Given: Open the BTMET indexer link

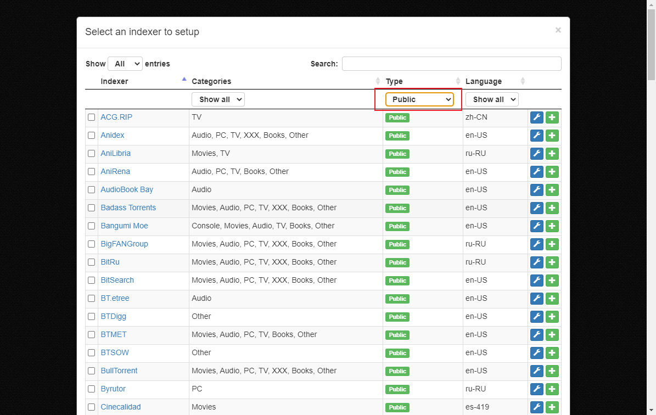Looking at the screenshot, I should (x=114, y=335).
